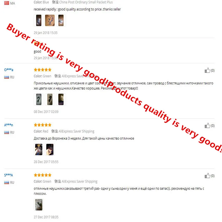
Task: Click the MA country flag icon
Action: click(x=6, y=3)
